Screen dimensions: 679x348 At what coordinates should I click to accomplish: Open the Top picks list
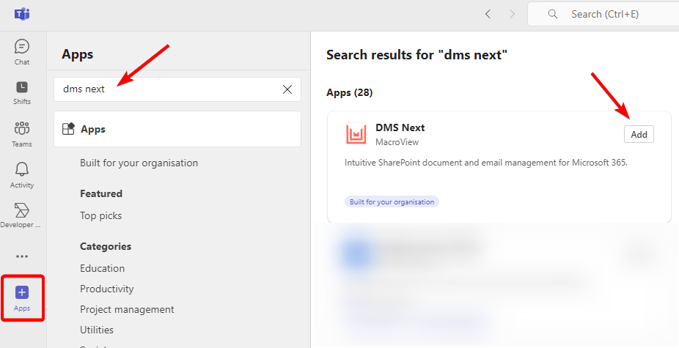(x=101, y=215)
